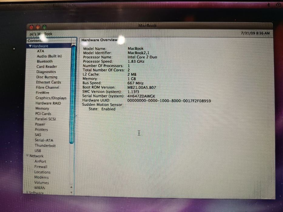283x212 pixels.
Task: Open Modems under Network
Action: click(41, 177)
